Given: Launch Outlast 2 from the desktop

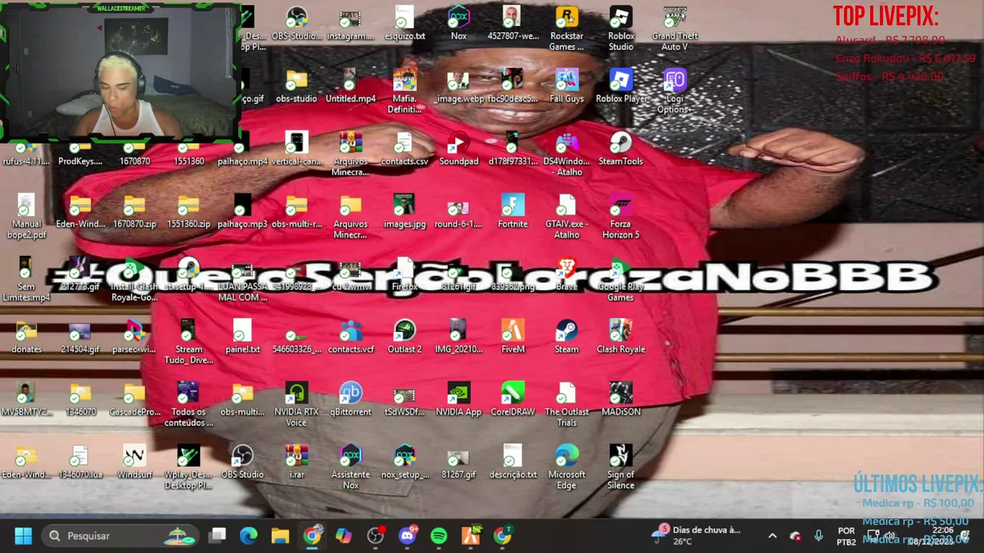Looking at the screenshot, I should coord(405,337).
